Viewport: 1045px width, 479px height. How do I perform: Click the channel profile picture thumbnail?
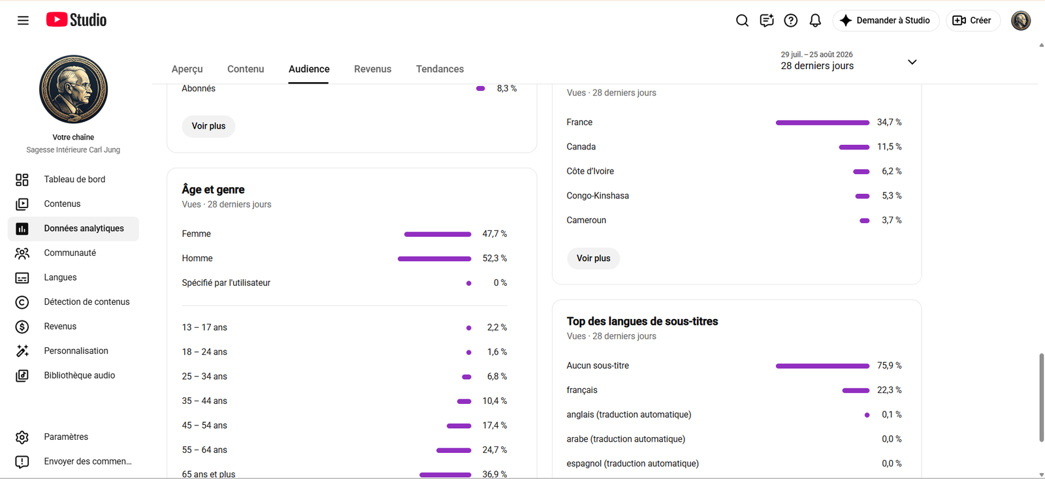[x=73, y=89]
